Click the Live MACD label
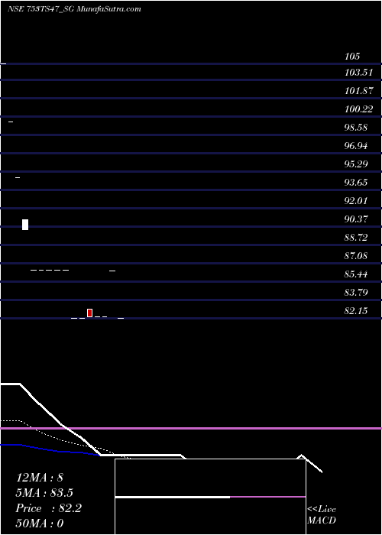This screenshot has width=382, height=535. pyautogui.click(x=322, y=515)
